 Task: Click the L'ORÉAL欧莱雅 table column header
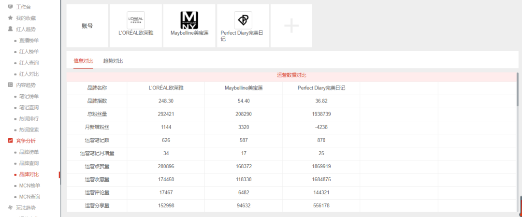coord(166,88)
